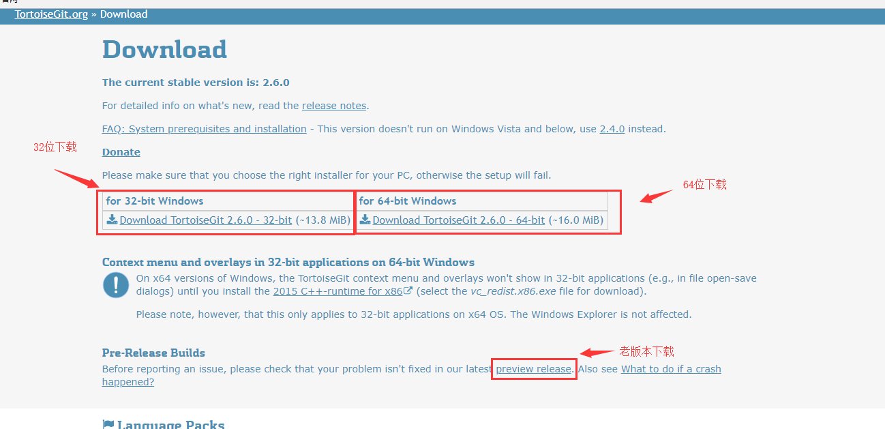
Task: Click the 'Download' breadcrumb text
Action: pos(123,14)
